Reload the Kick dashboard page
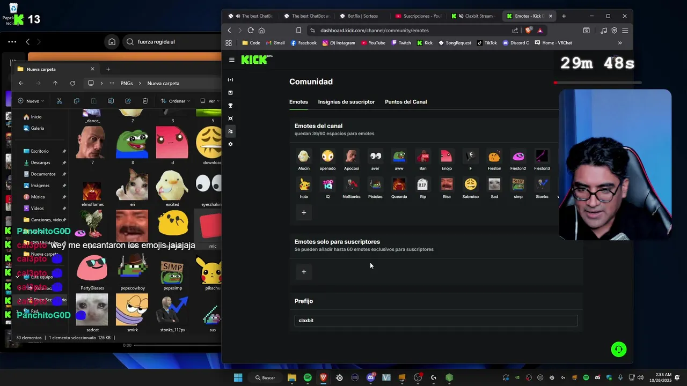Image resolution: width=687 pixels, height=386 pixels. click(251, 31)
